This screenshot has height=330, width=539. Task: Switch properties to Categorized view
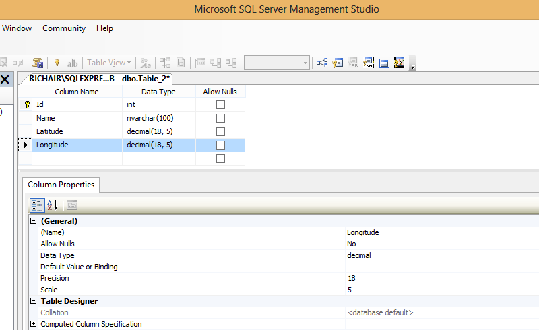[38, 205]
